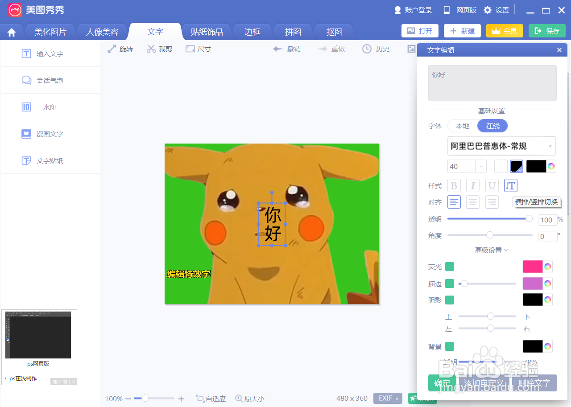Screen dimensions: 571x407
Task: Select the black-white gradient style box
Action: [x=517, y=166]
